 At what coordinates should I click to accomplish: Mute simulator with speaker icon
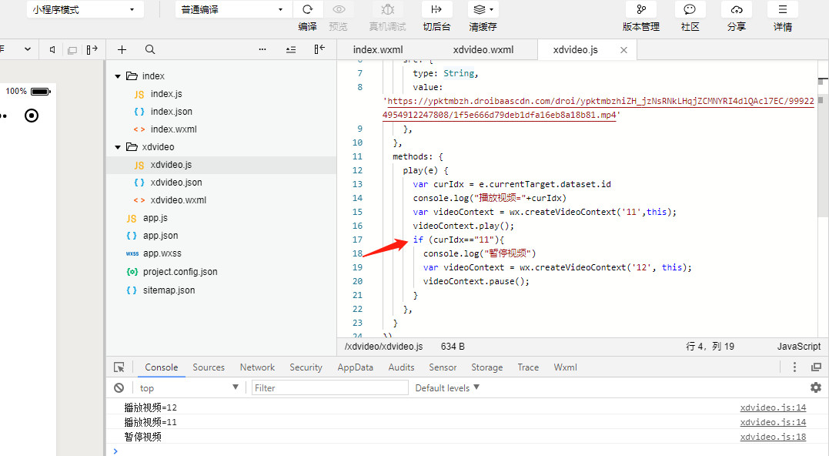point(52,50)
